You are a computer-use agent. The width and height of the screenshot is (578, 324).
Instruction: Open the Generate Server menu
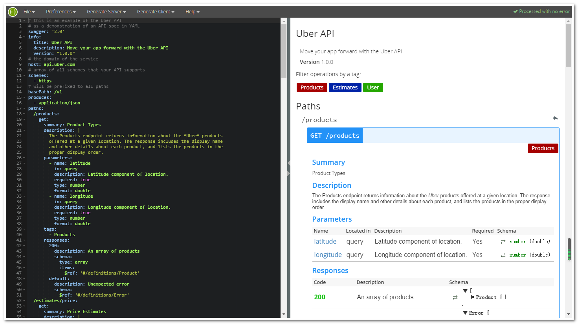[106, 12]
